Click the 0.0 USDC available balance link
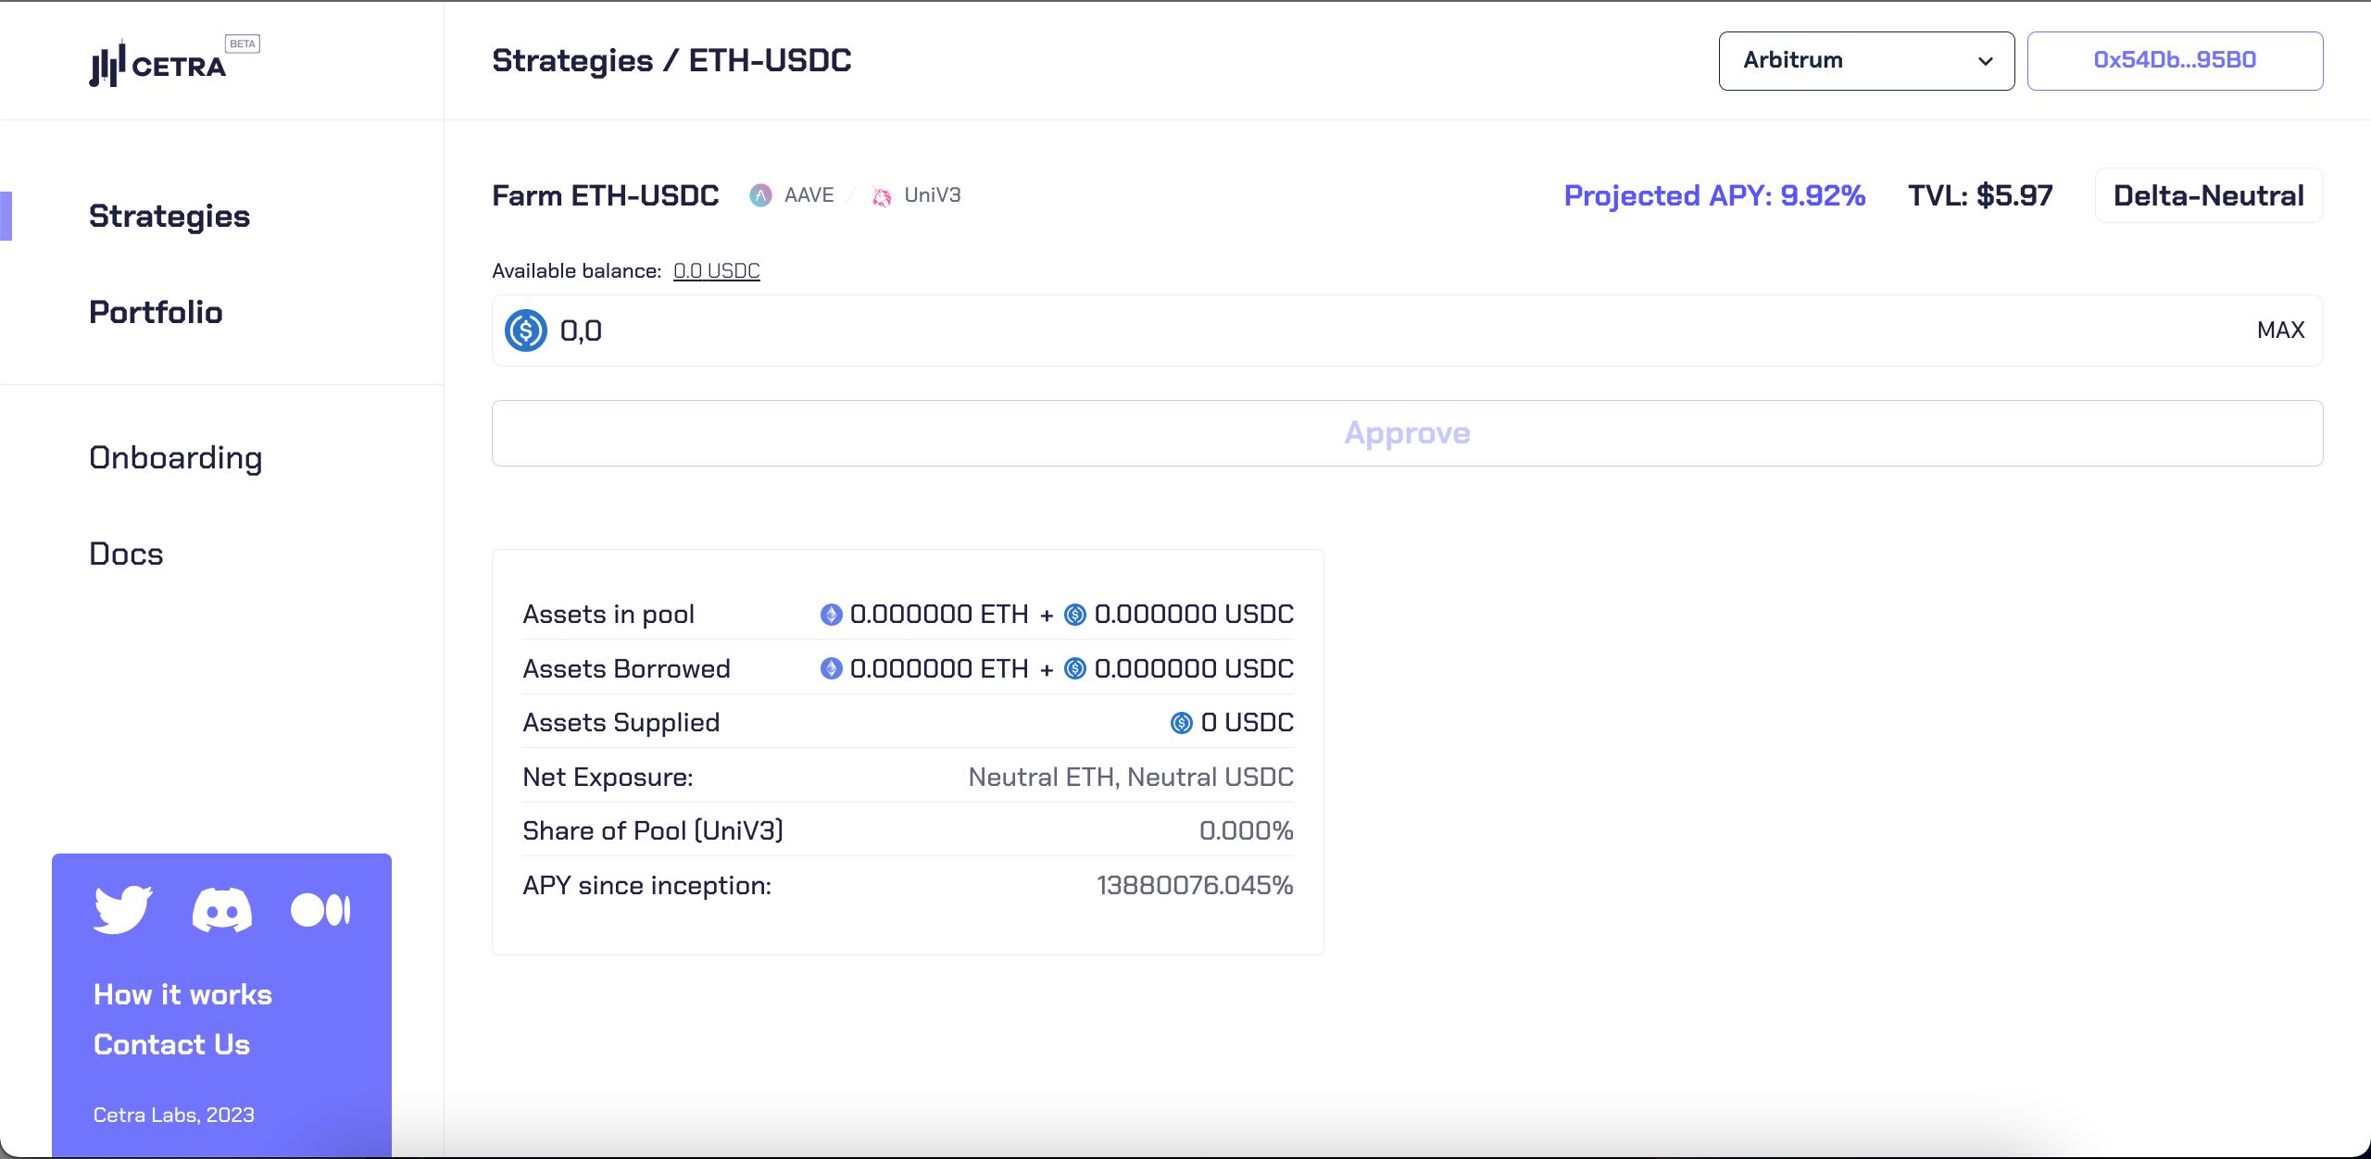The image size is (2371, 1159). click(x=717, y=270)
